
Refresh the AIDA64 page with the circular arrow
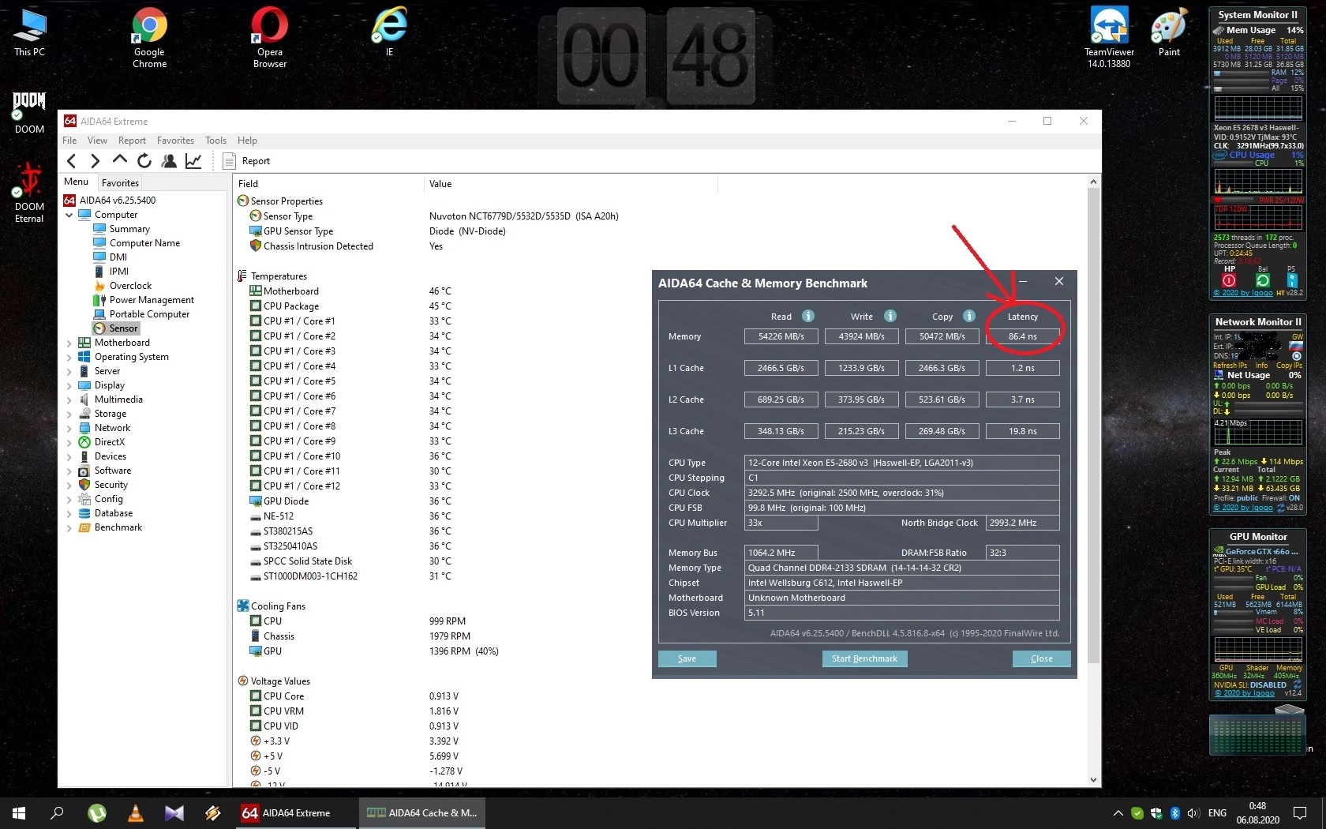[144, 161]
